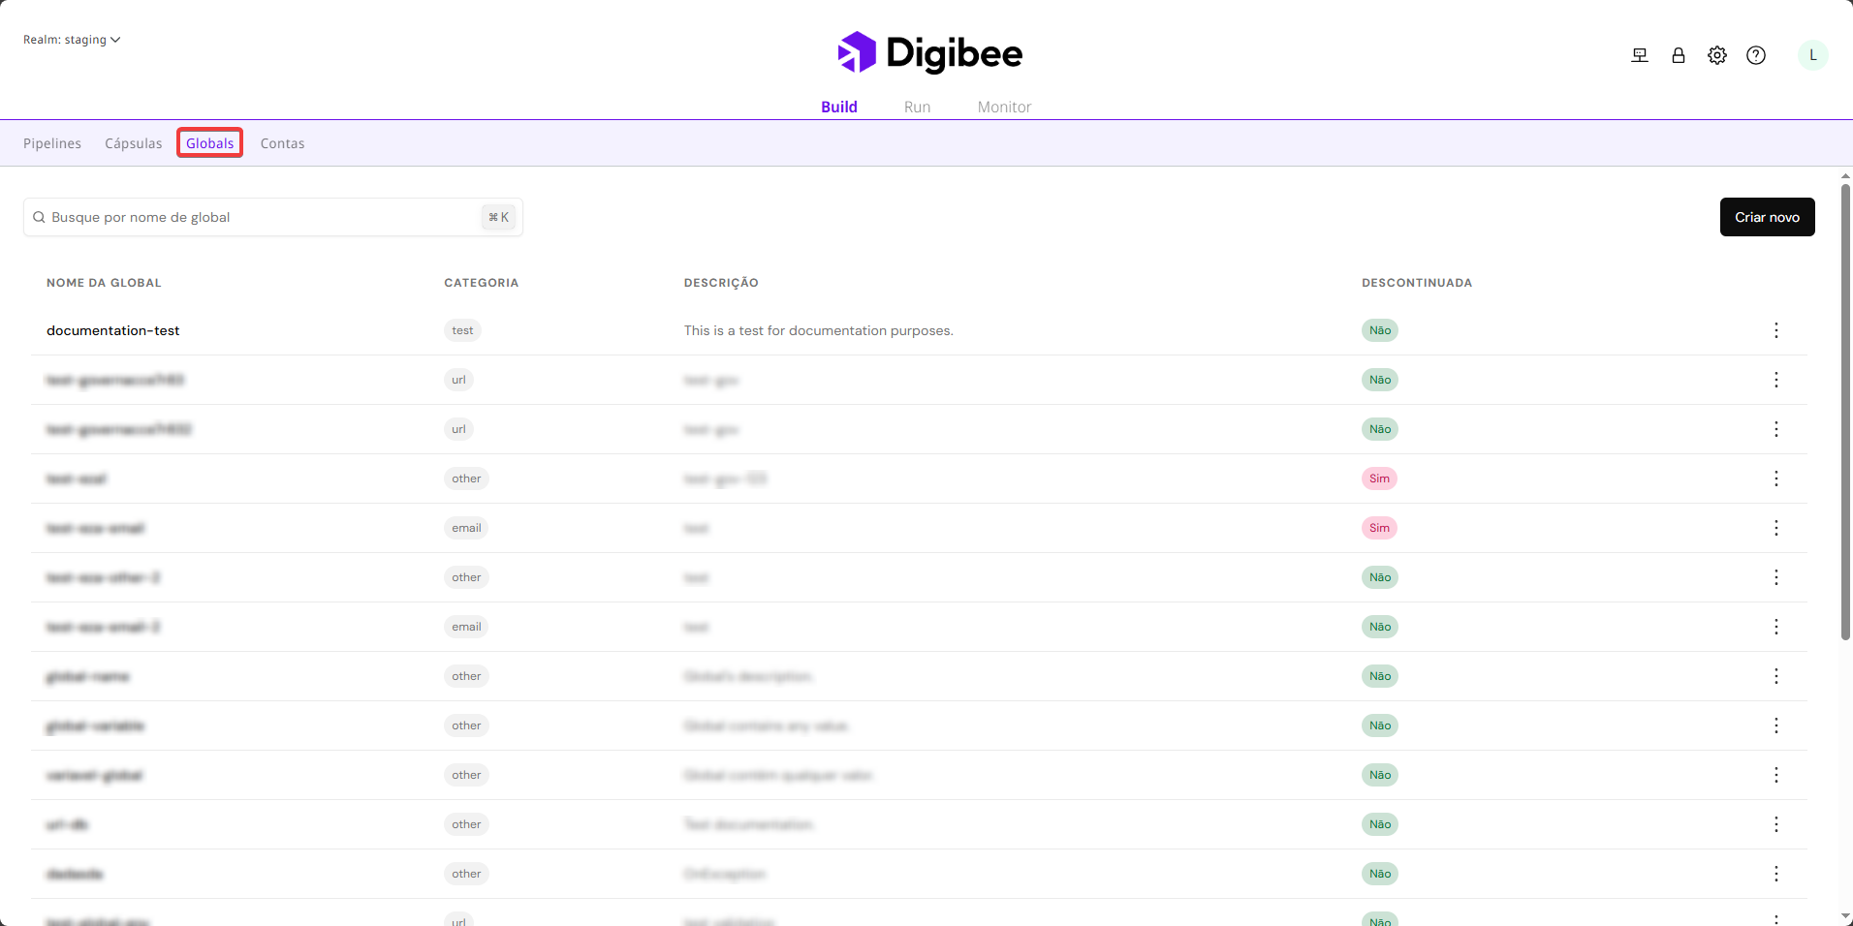Open the Pipelines section
The image size is (1853, 926).
pos(52,143)
